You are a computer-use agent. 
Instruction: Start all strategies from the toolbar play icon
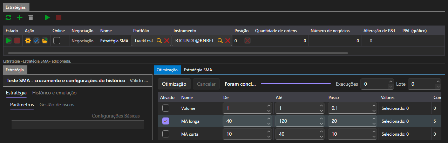coord(47,17)
